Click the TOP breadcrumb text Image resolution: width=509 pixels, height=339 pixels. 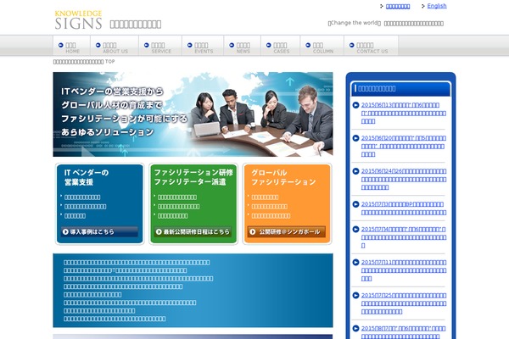109,61
